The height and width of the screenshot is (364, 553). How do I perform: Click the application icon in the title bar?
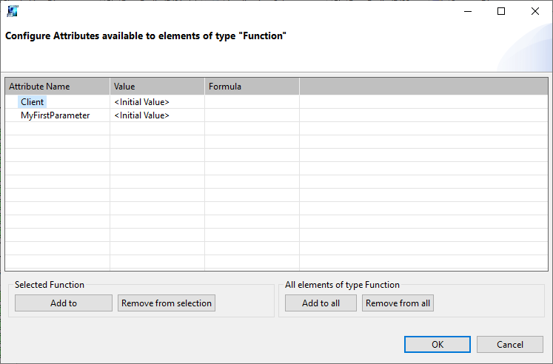(x=13, y=11)
